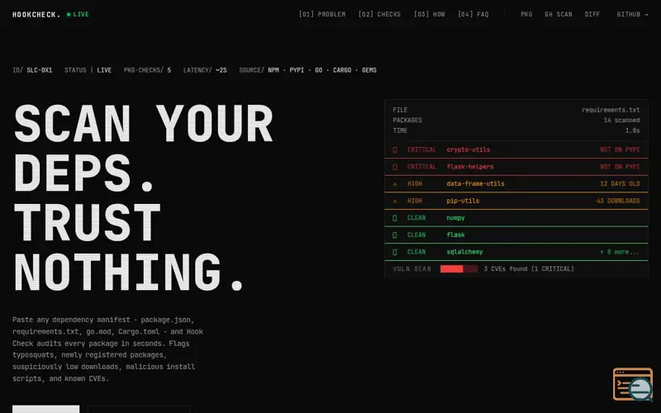Image resolution: width=661 pixels, height=413 pixels.
Task: Click the LATENCY ~2S stat
Action: [205, 70]
